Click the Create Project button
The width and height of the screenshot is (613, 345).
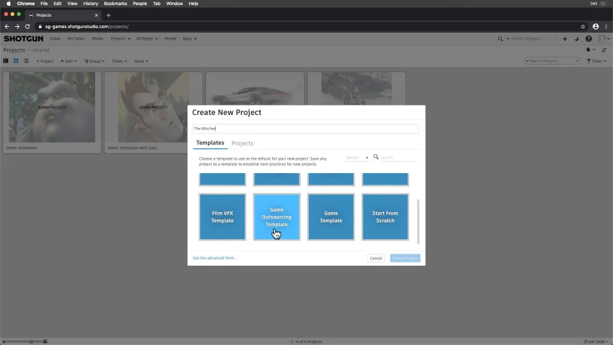click(x=405, y=258)
